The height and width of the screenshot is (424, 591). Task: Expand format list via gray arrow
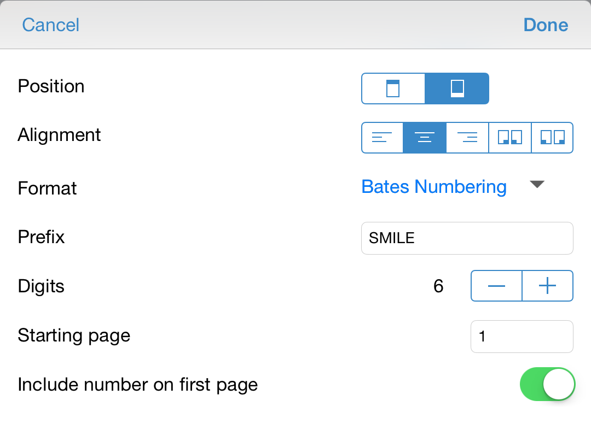[537, 184]
